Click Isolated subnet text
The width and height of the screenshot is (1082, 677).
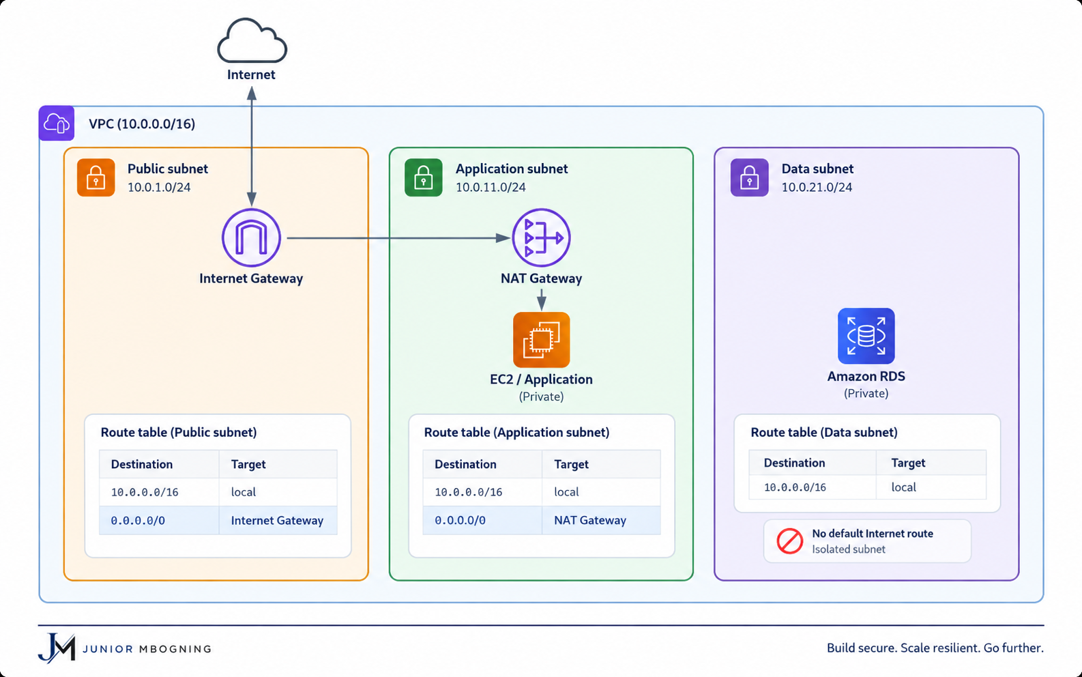coord(849,549)
